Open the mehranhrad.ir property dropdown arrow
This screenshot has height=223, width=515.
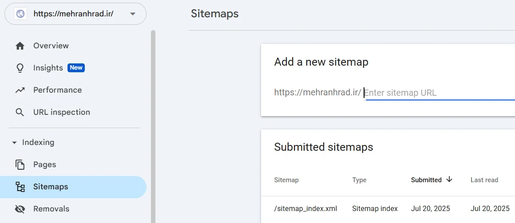pos(132,14)
